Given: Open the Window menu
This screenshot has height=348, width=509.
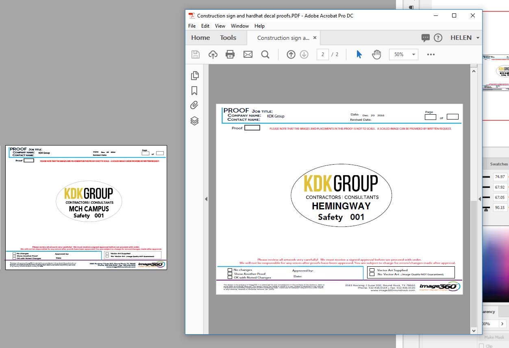Looking at the screenshot, I should coord(240,26).
